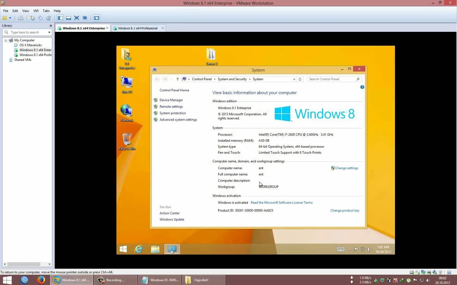Image resolution: width=457 pixels, height=285 pixels.
Task: Switch to Unity mode
Action: coord(85,18)
